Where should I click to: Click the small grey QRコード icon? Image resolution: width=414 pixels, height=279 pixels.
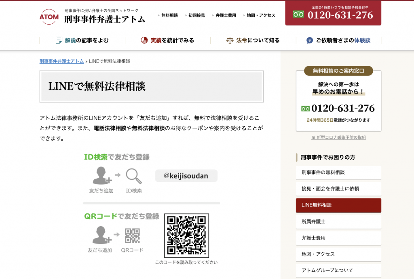pyautogui.click(x=132, y=235)
